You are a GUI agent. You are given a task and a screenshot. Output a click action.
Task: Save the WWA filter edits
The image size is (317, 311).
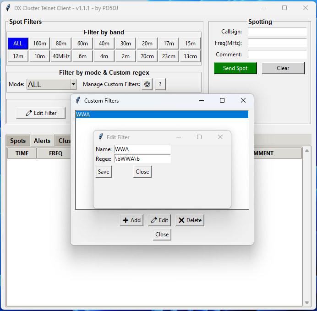point(104,172)
